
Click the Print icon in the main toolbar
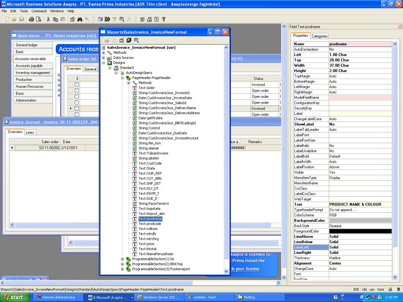pyautogui.click(x=31, y=19)
